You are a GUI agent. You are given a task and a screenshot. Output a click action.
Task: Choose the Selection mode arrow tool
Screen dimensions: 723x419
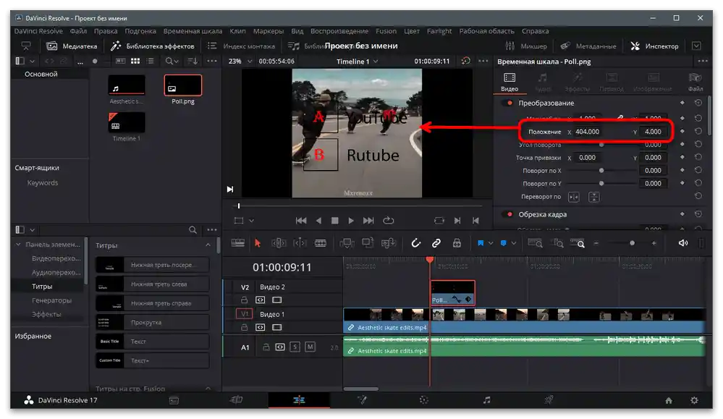(258, 243)
